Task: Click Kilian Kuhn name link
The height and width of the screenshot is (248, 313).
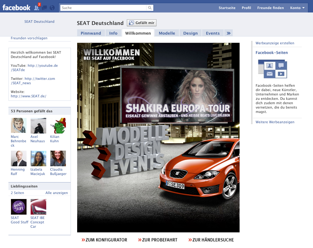Action: tap(54, 139)
